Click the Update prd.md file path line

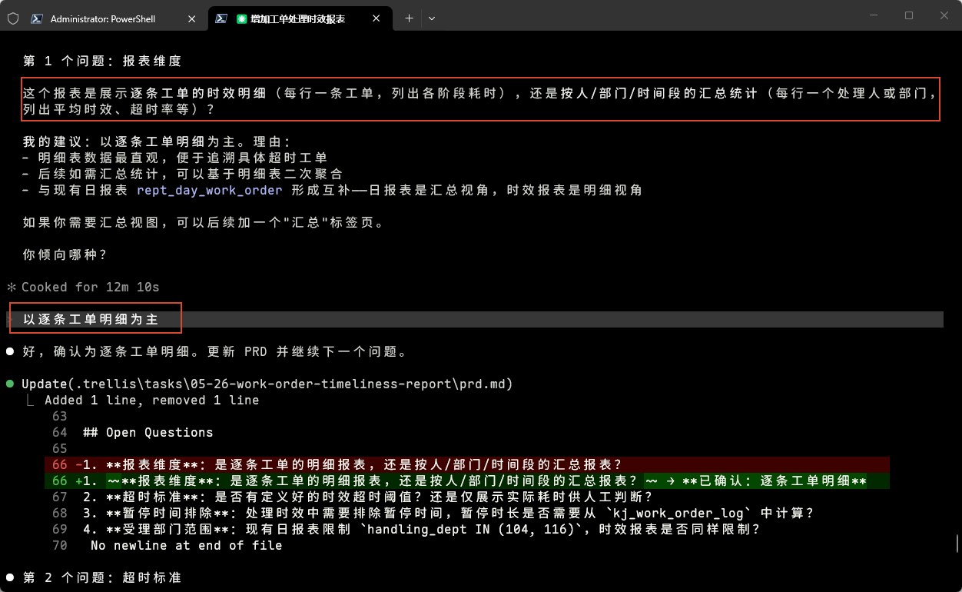point(267,384)
